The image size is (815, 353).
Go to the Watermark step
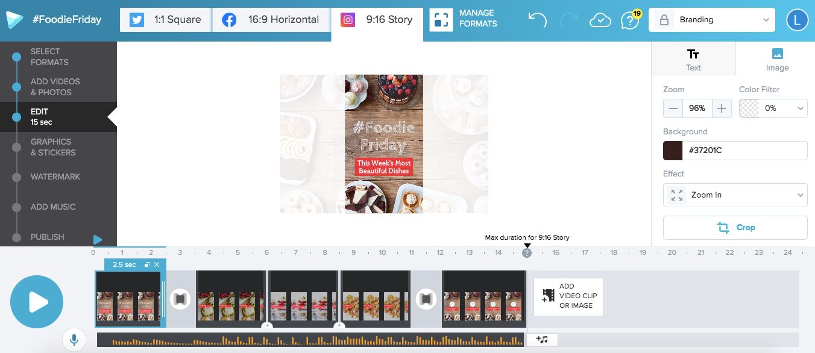point(55,176)
